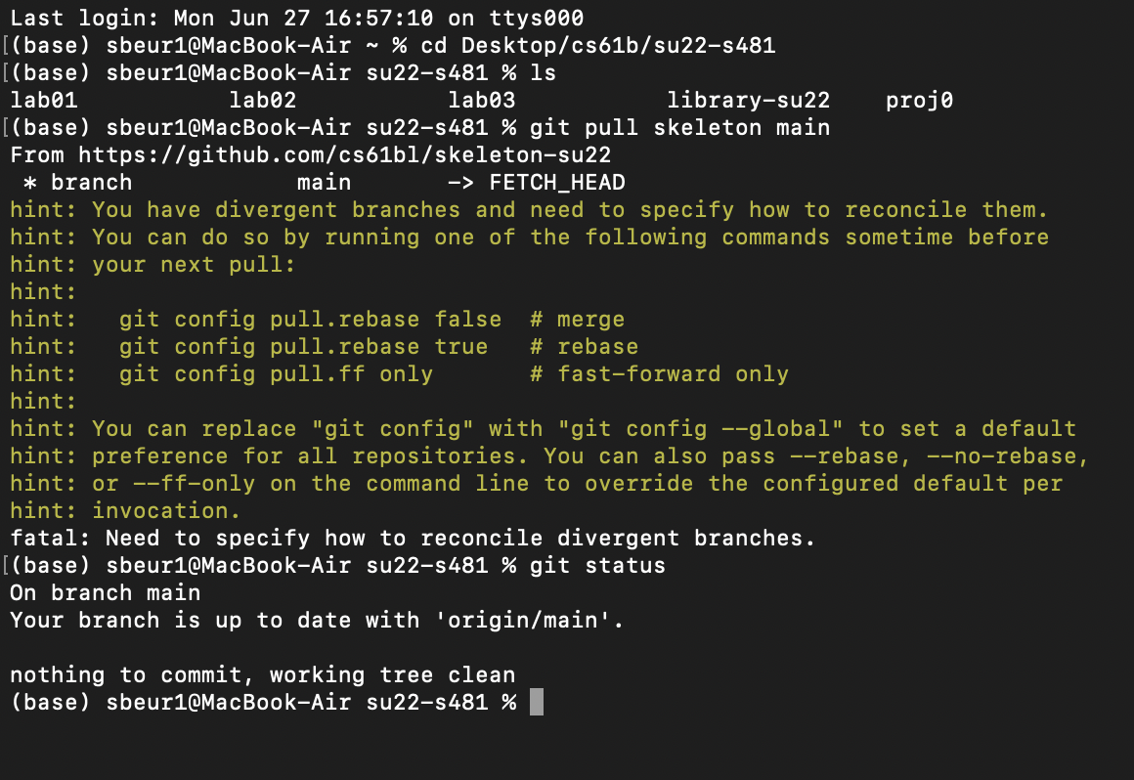
Task: Click the "# fast-forward only" comment
Action: click(659, 374)
